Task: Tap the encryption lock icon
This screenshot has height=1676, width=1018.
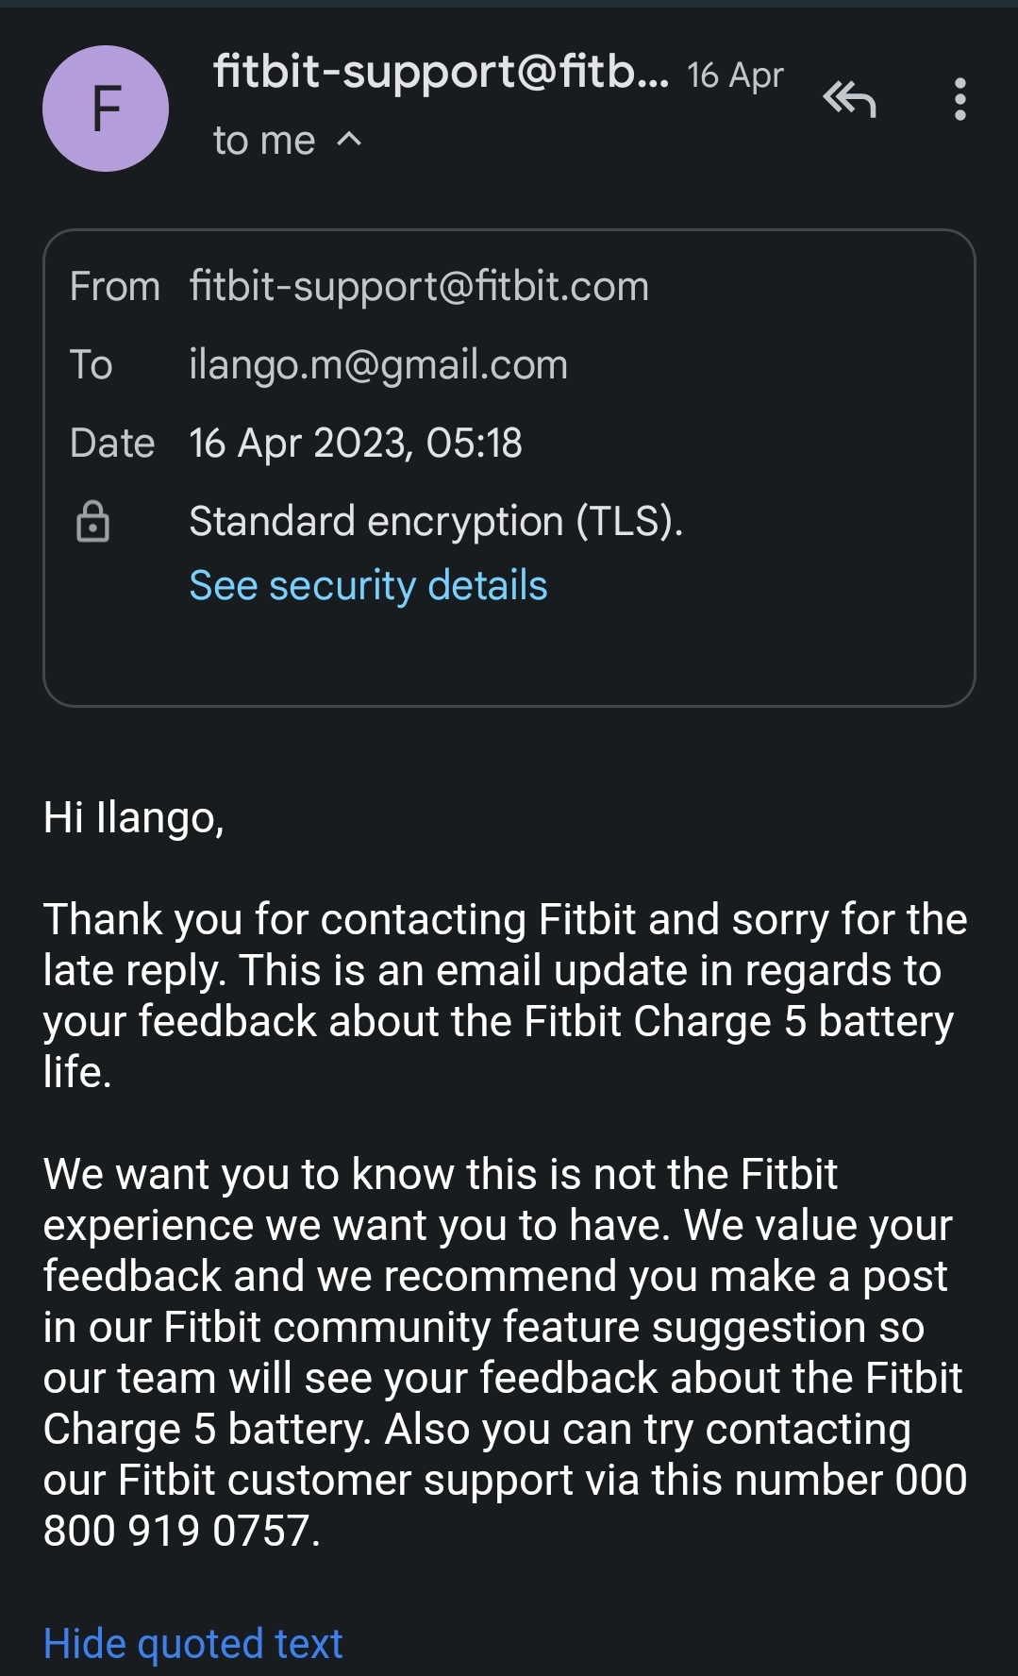Action: tap(92, 521)
